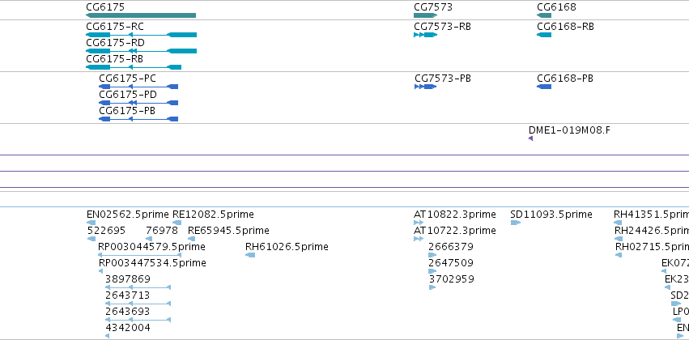Viewport: 689px width, 340px height.
Task: Click the CG7573 gene glyph
Action: click(425, 15)
